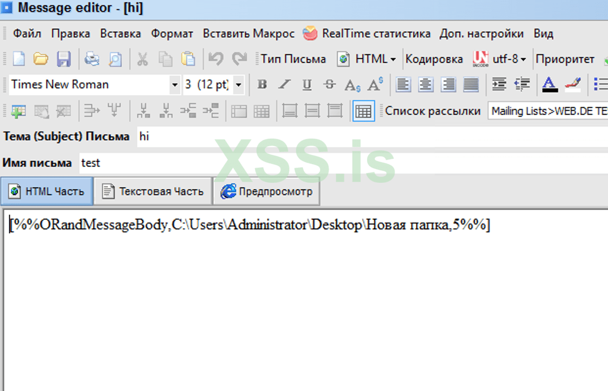This screenshot has width=608, height=391.
Task: Justify the text
Action: (x=471, y=84)
